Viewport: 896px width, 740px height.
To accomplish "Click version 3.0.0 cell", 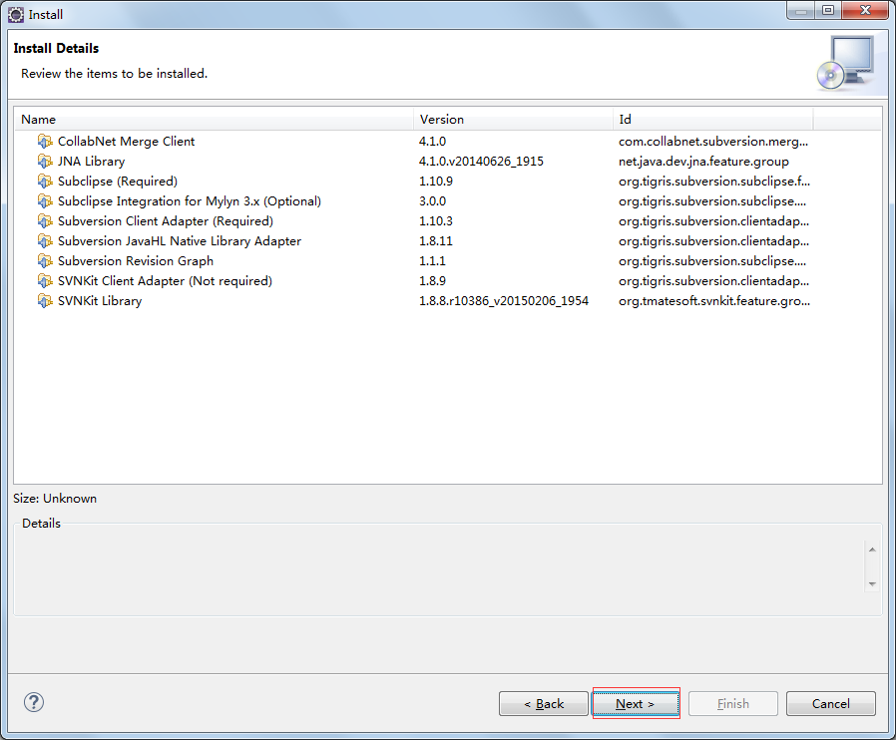I will click(433, 201).
